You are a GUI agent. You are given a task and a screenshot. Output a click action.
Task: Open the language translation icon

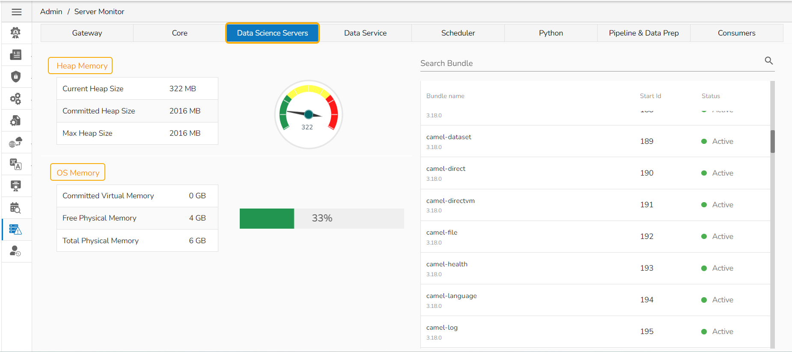[16, 164]
